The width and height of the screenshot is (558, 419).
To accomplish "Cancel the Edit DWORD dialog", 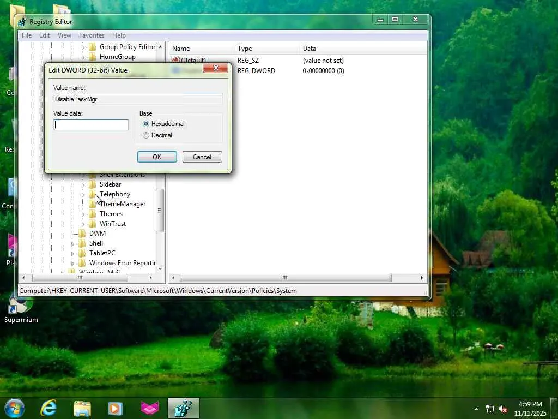I will point(202,157).
